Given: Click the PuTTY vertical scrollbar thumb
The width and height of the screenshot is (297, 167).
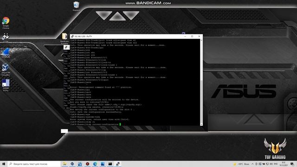Looking at the screenshot, I should coord(201,102).
